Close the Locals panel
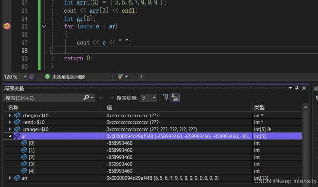 click(x=304, y=88)
